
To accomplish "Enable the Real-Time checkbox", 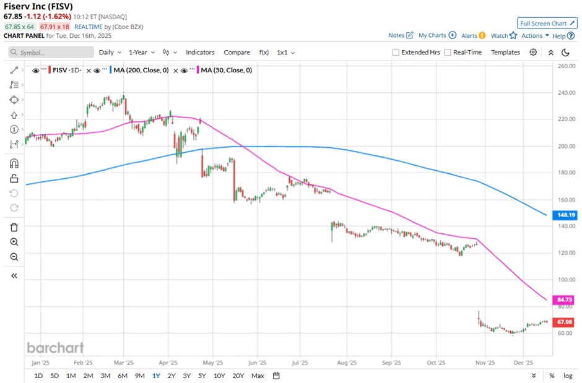I will point(448,52).
